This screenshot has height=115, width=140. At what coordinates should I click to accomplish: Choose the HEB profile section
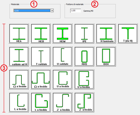click(41, 34)
